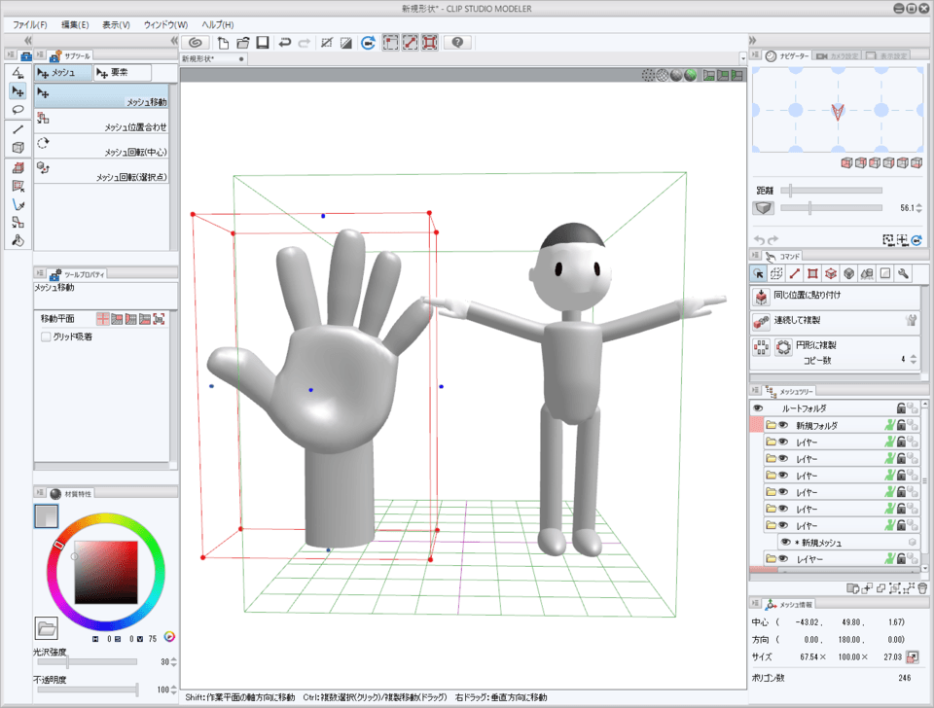Select the メッシュ sub tool group button
The height and width of the screenshot is (708, 934).
(x=64, y=73)
